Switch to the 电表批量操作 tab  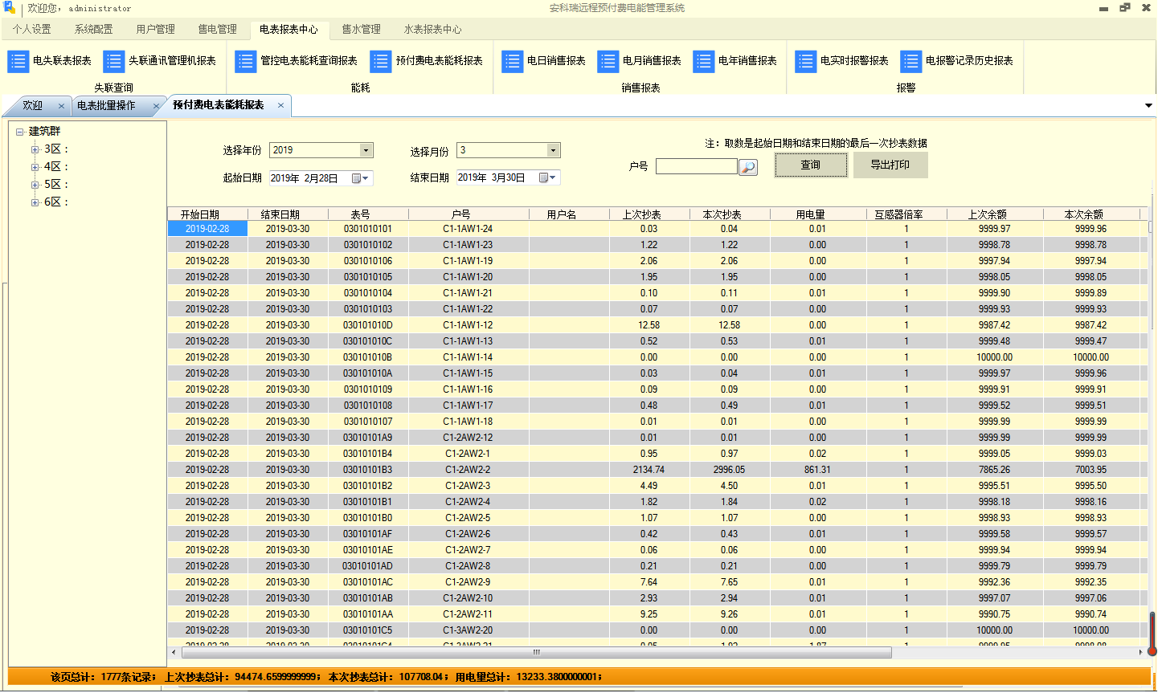(x=106, y=106)
